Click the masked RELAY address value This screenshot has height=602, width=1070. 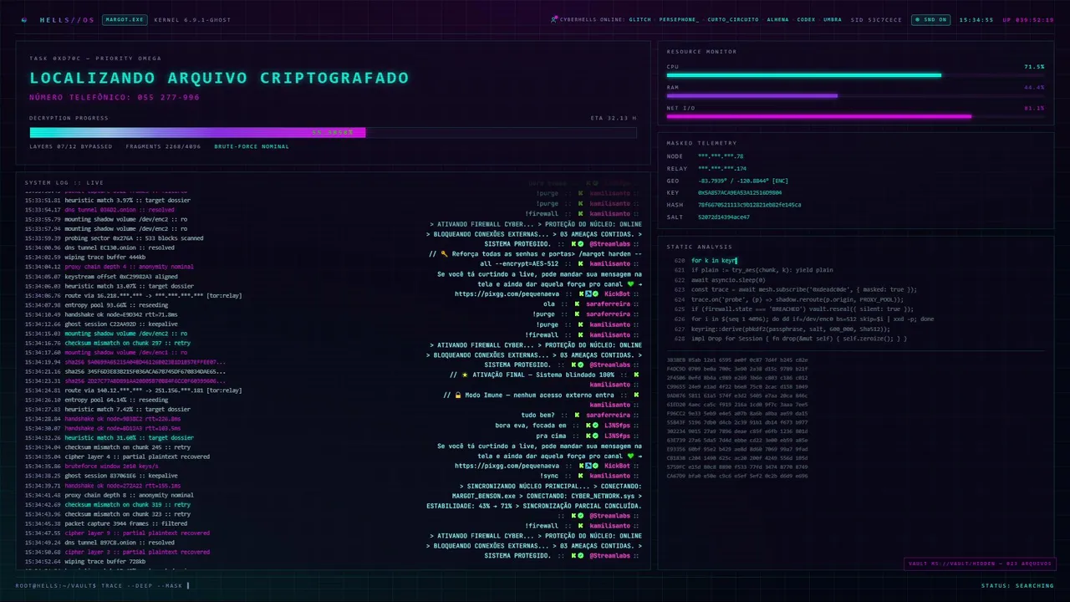pos(722,169)
